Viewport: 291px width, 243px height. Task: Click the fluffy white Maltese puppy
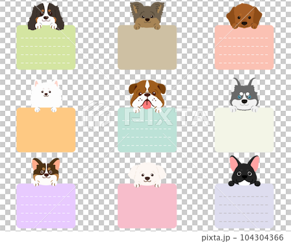click(147, 175)
